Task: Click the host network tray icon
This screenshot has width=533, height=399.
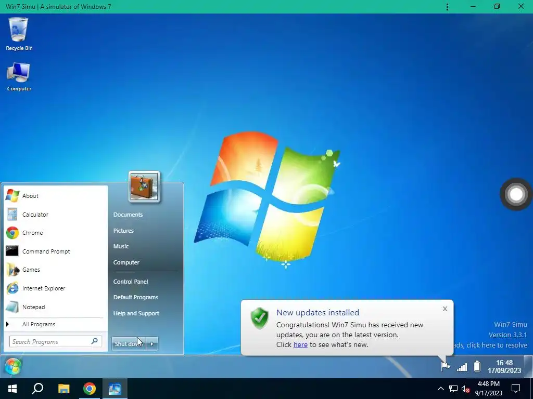Action: pos(453,389)
